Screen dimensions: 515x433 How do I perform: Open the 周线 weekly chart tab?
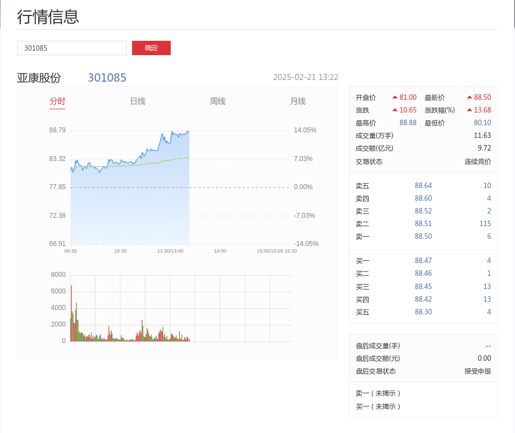218,101
